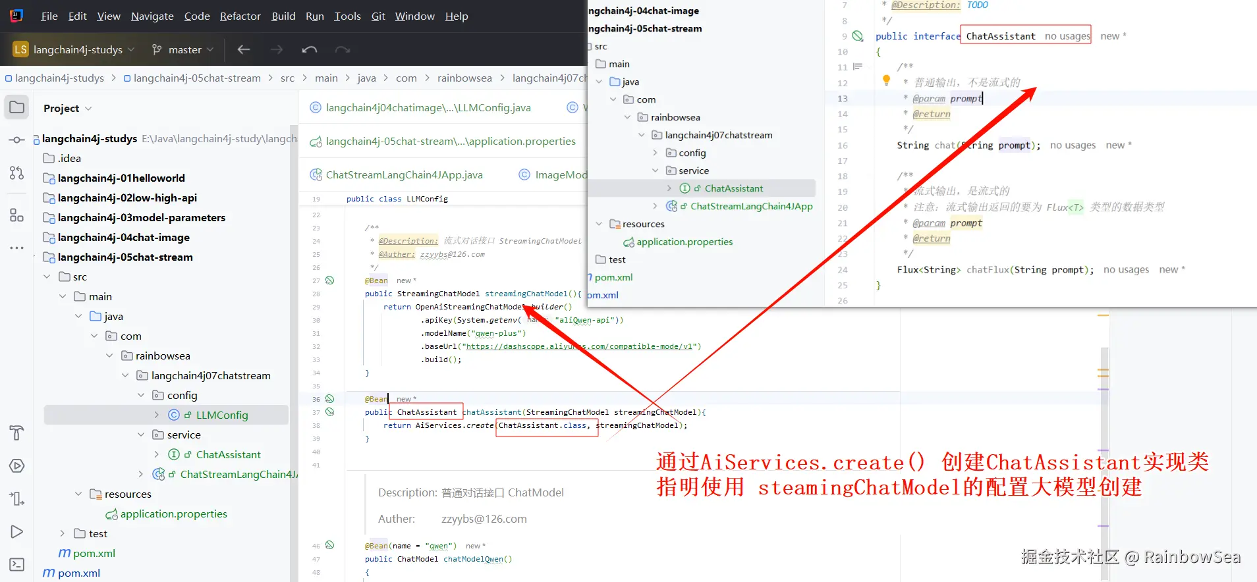Open the Services tool window icon
The width and height of the screenshot is (1257, 582).
coord(17,465)
